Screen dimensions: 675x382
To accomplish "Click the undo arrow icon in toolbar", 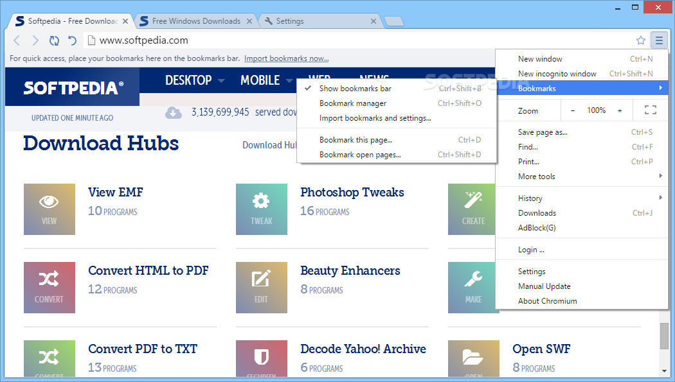I will coord(72,40).
